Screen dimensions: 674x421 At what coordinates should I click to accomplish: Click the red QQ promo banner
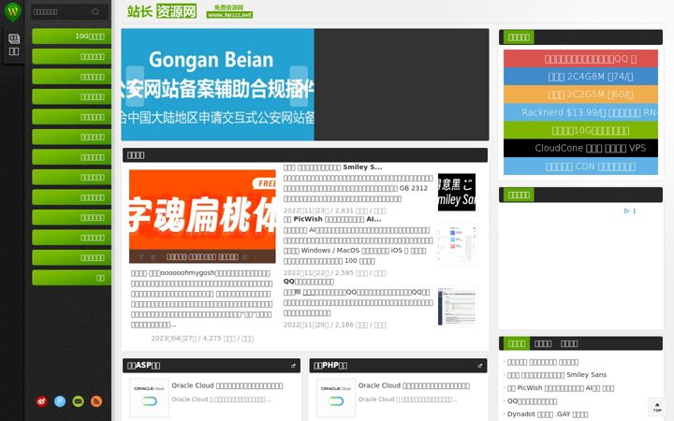pyautogui.click(x=580, y=58)
